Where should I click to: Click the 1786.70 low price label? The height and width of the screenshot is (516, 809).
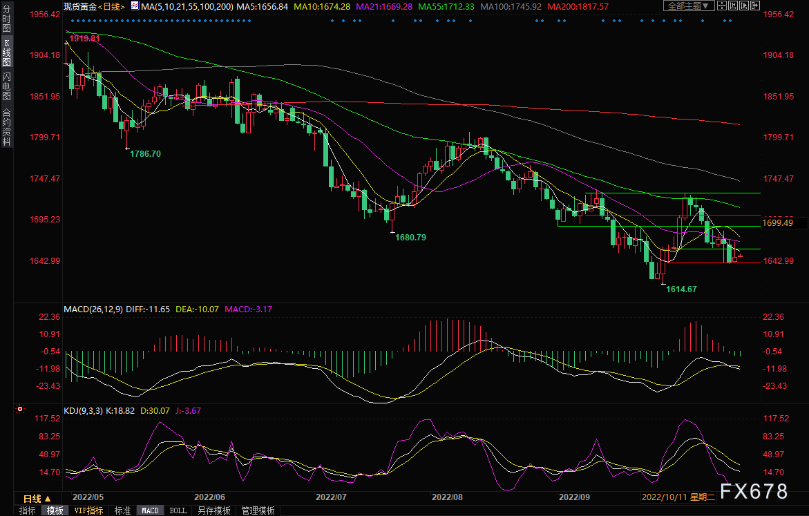tap(145, 154)
